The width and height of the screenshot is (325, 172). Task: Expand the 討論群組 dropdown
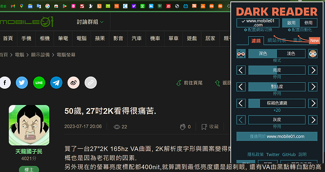pyautogui.click(x=90, y=22)
